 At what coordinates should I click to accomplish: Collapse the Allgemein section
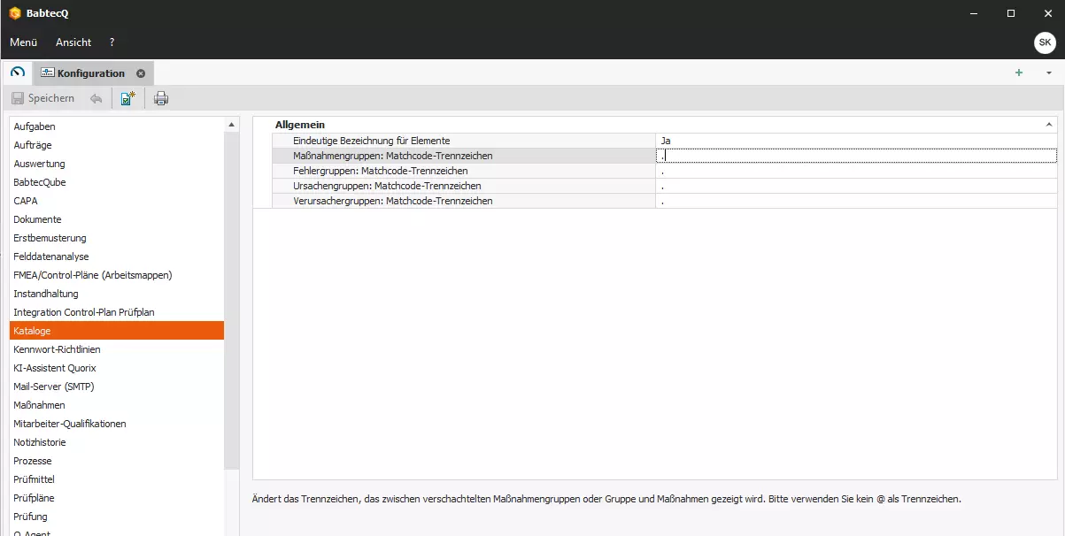pos(1049,125)
